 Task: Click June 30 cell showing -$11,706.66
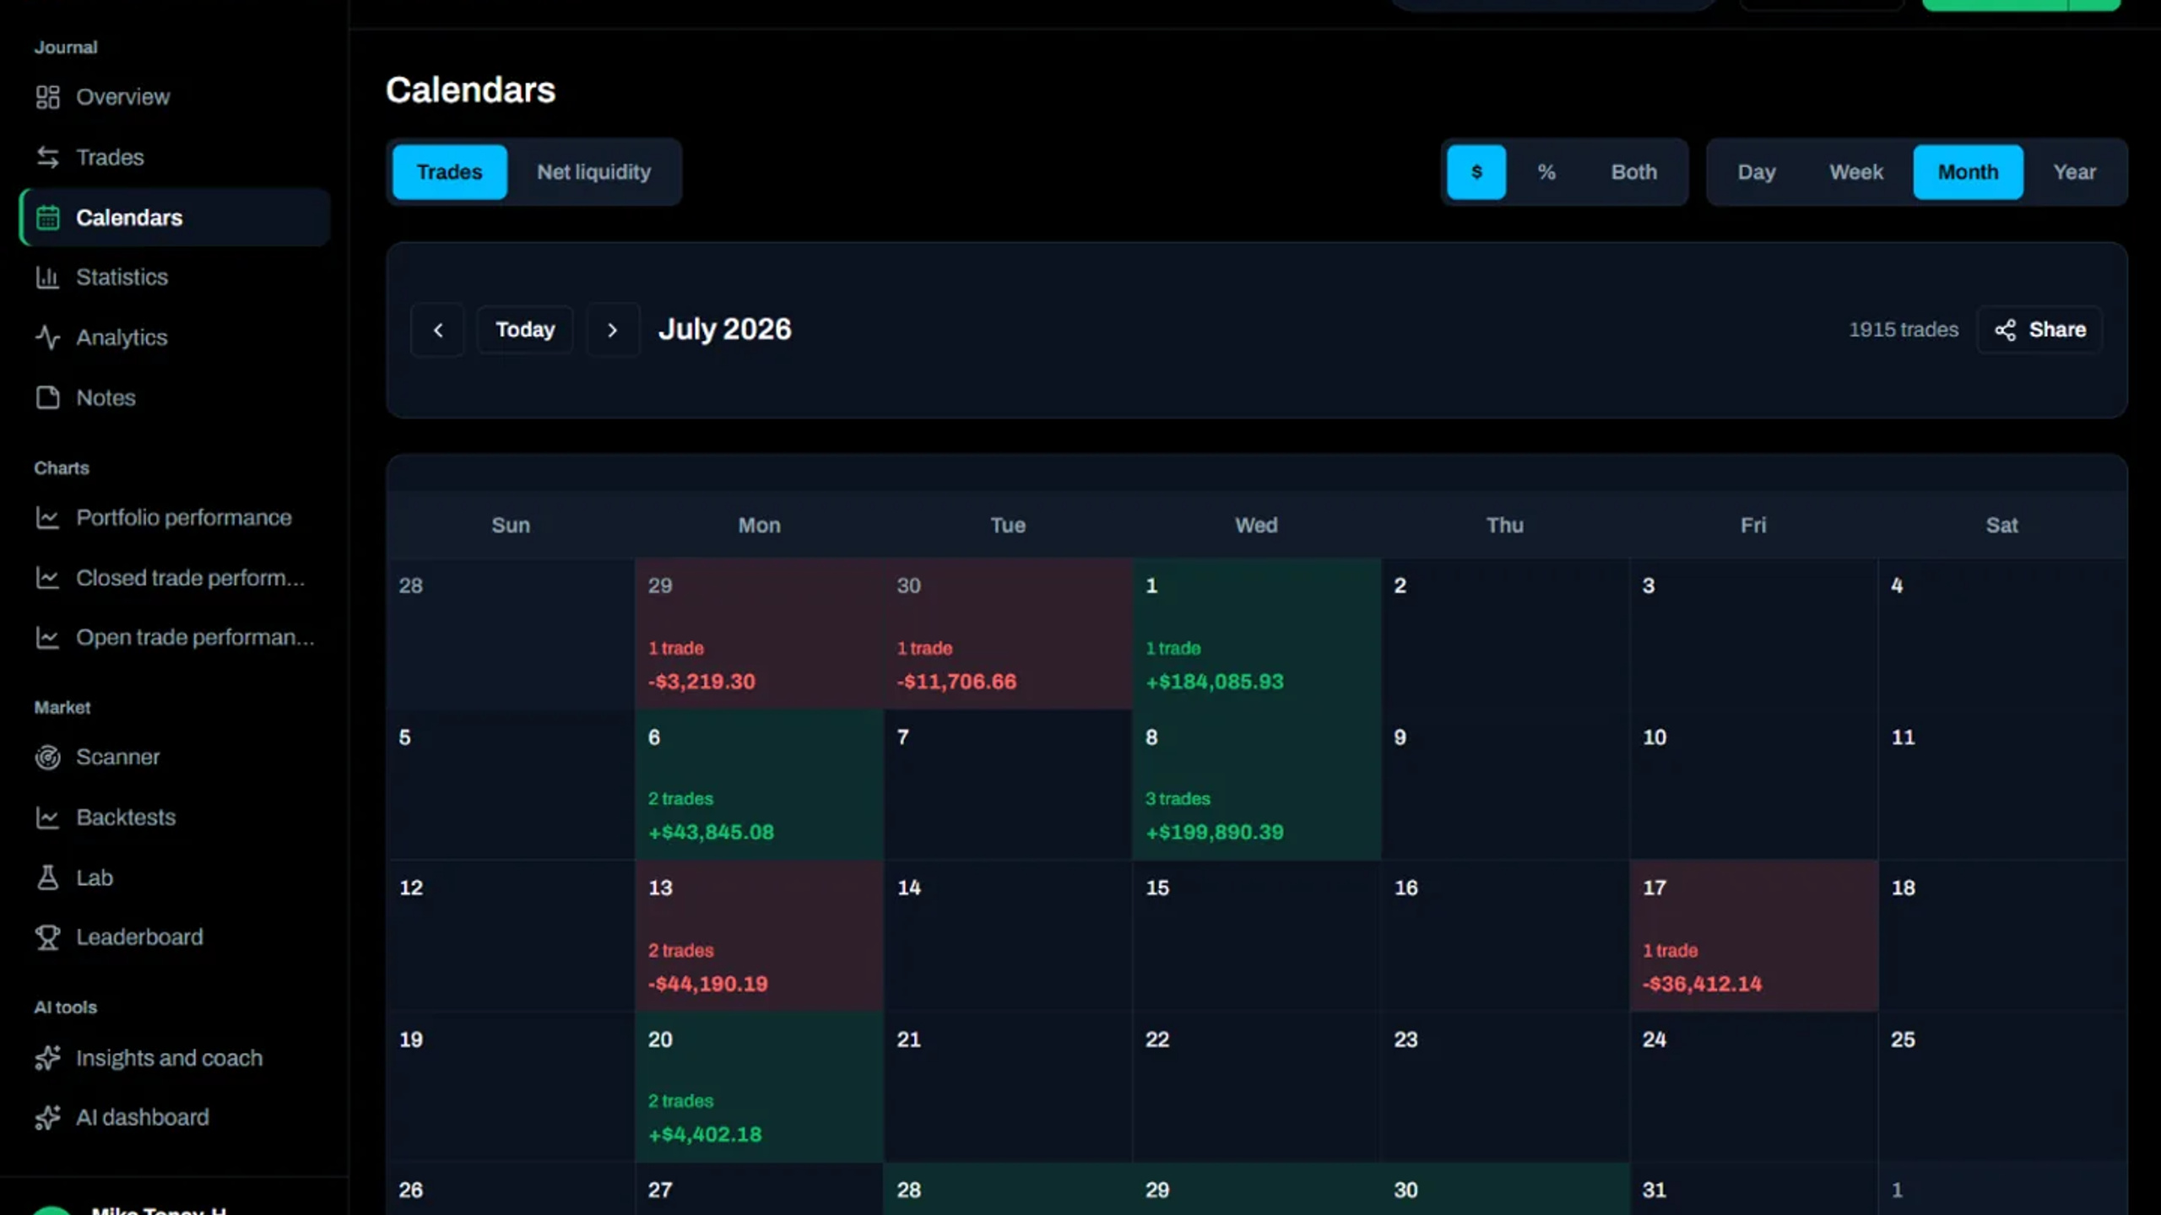point(1008,634)
